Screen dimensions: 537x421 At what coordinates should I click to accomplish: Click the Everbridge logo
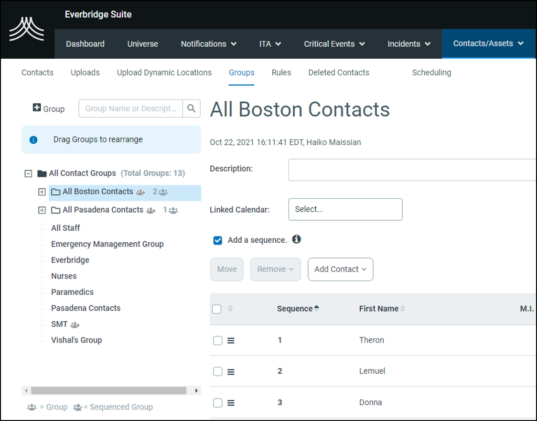click(x=27, y=29)
